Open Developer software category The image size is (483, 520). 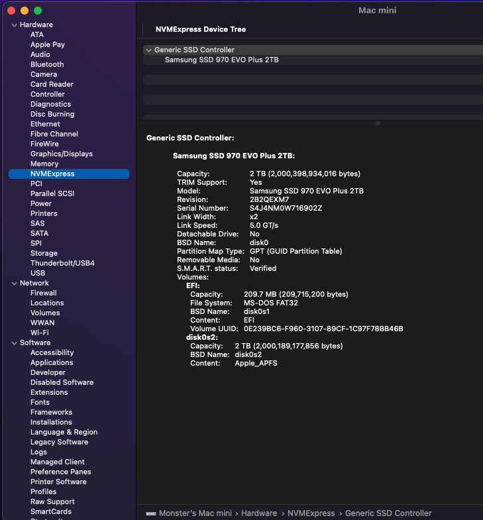tap(48, 373)
